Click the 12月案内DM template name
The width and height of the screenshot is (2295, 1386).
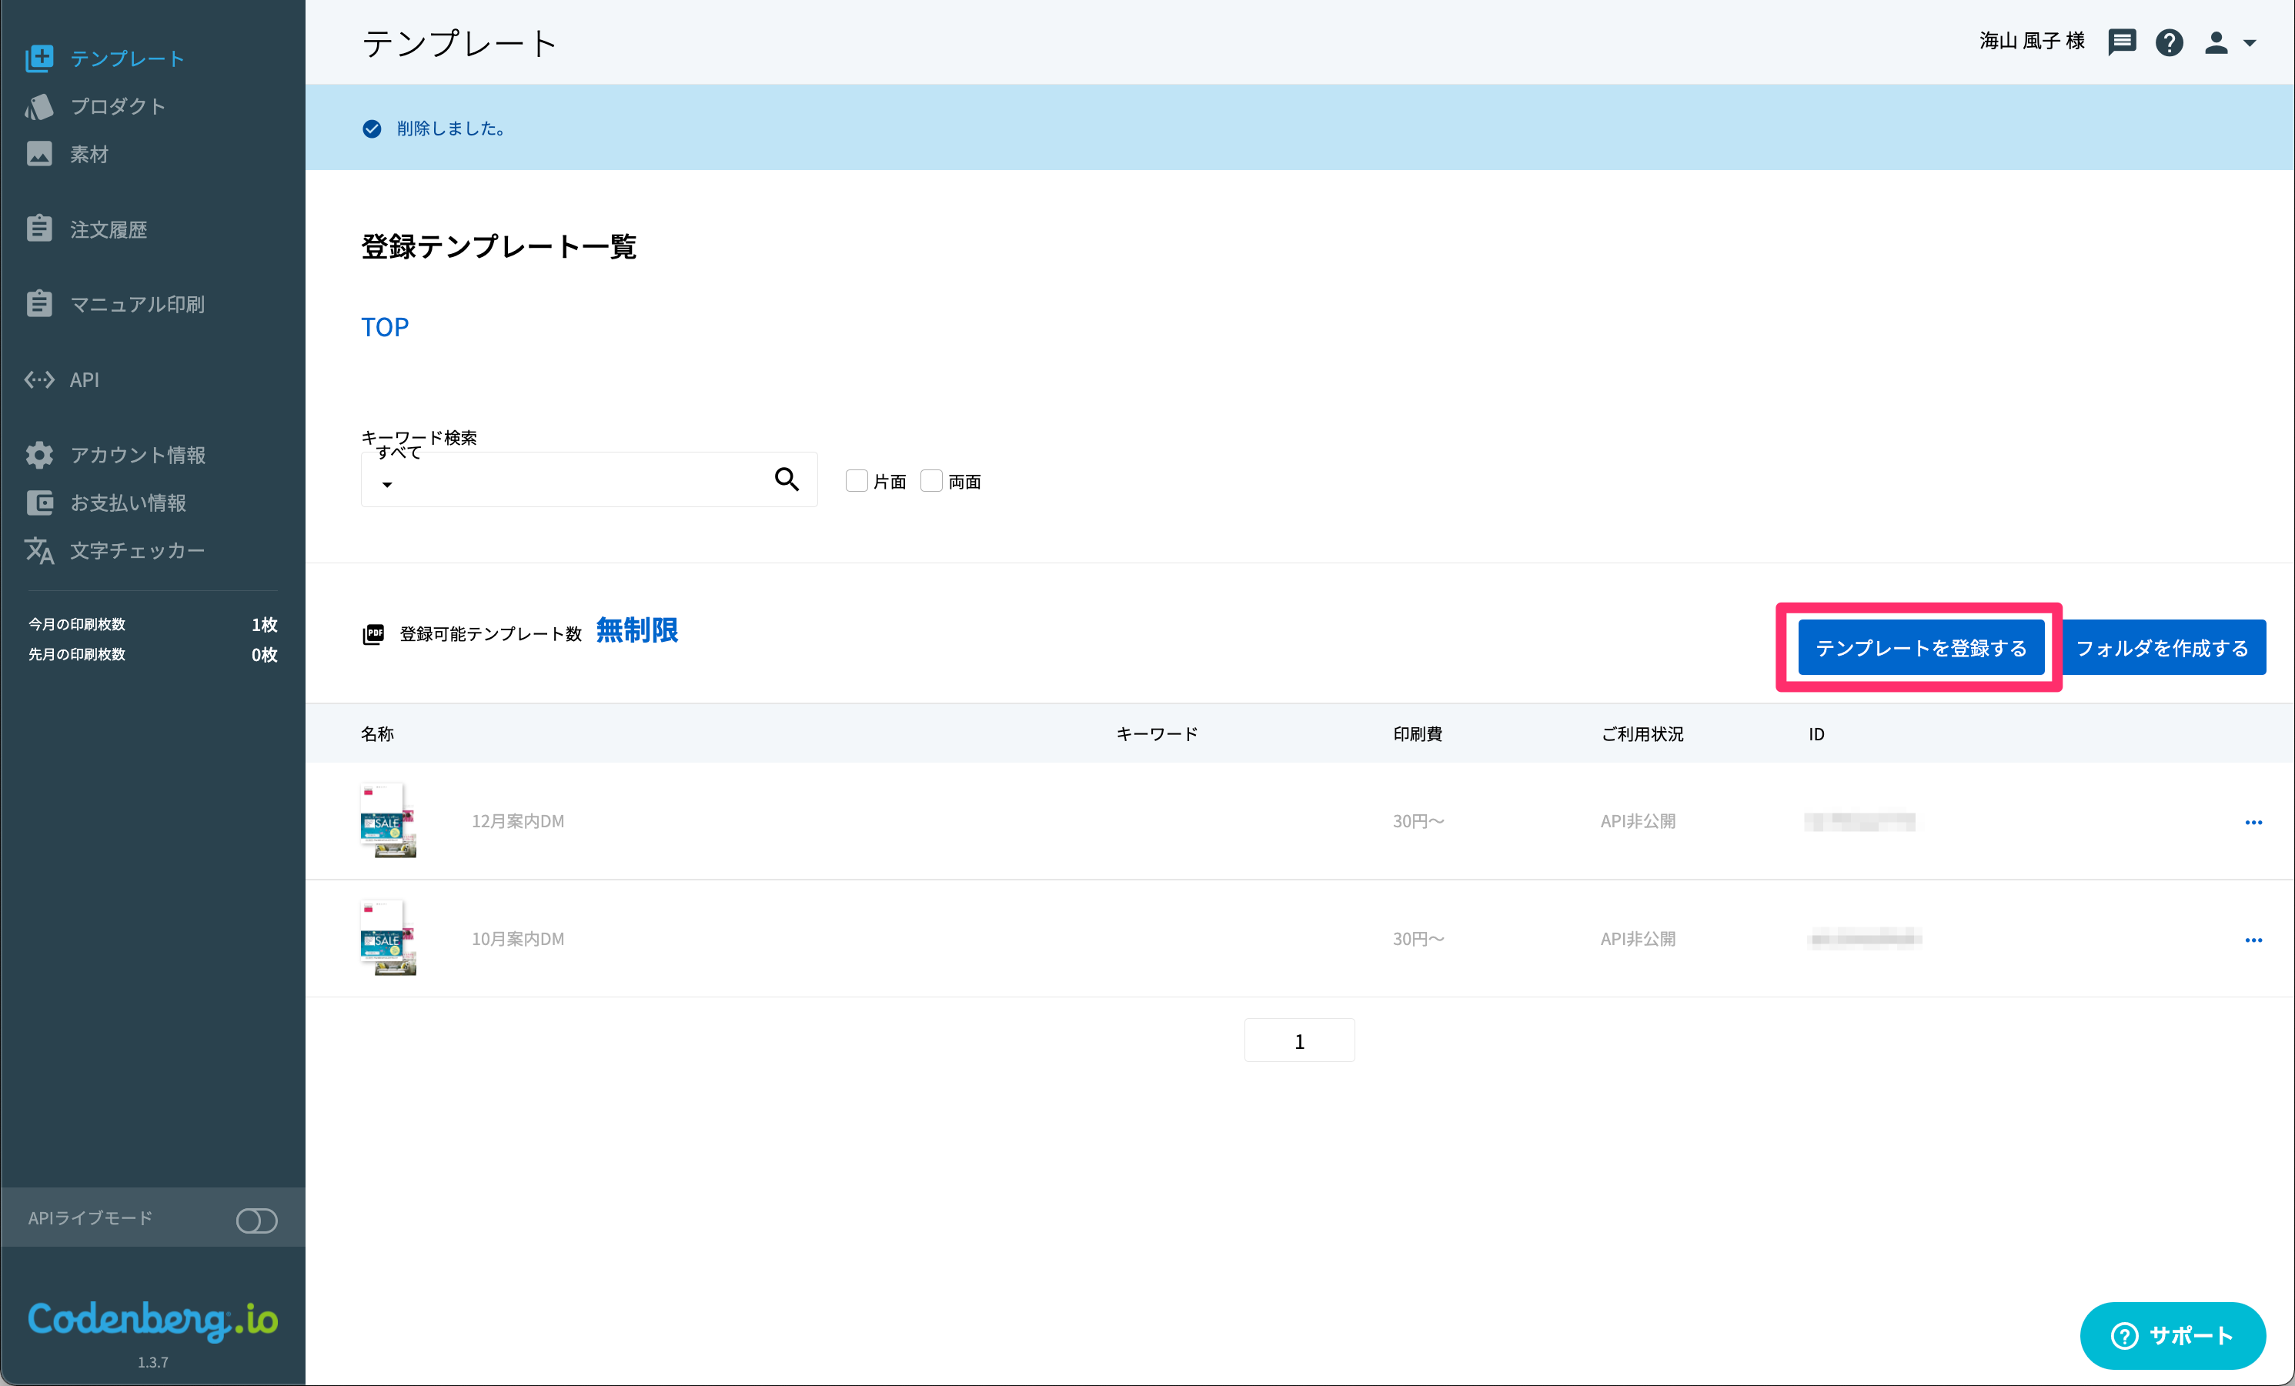click(518, 820)
